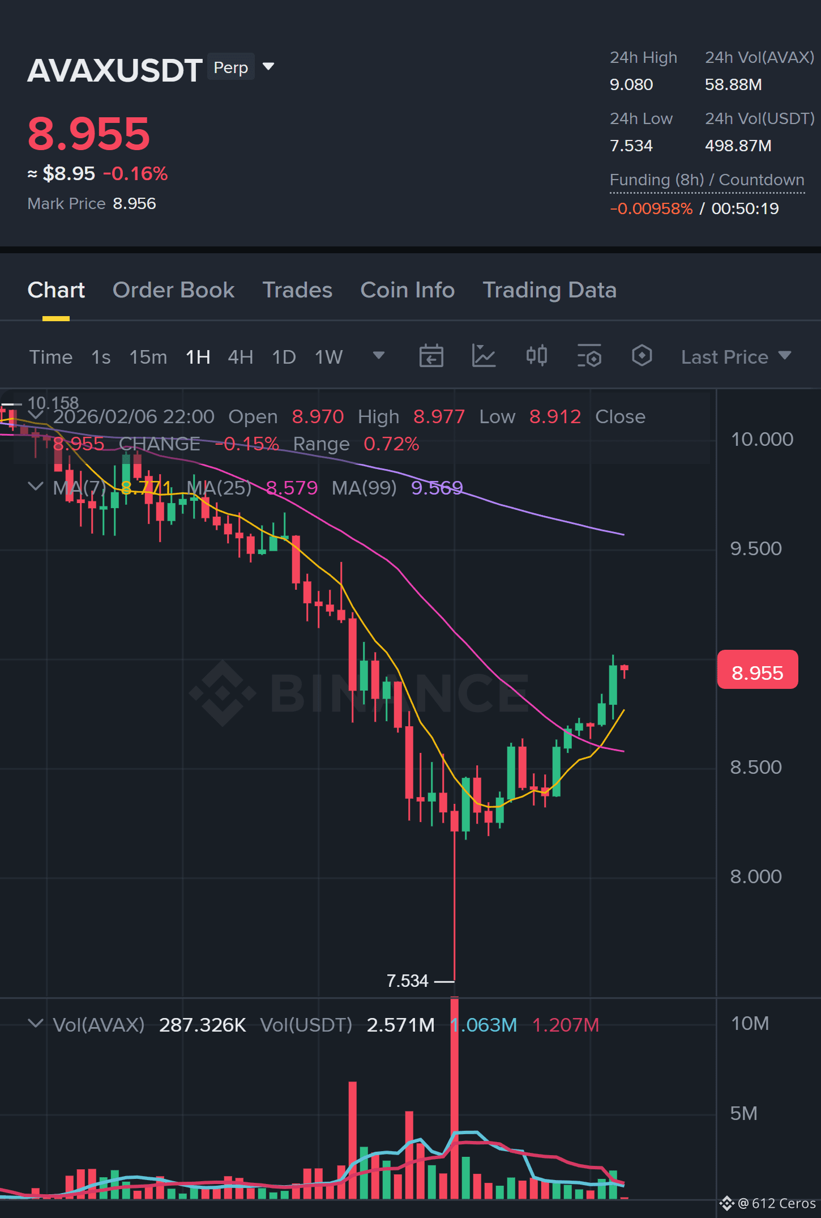
Task: Open chart display settings icon
Action: pos(589,356)
